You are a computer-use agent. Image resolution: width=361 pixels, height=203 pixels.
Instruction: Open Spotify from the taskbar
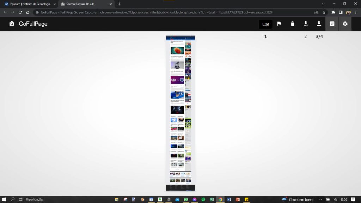[203, 199]
